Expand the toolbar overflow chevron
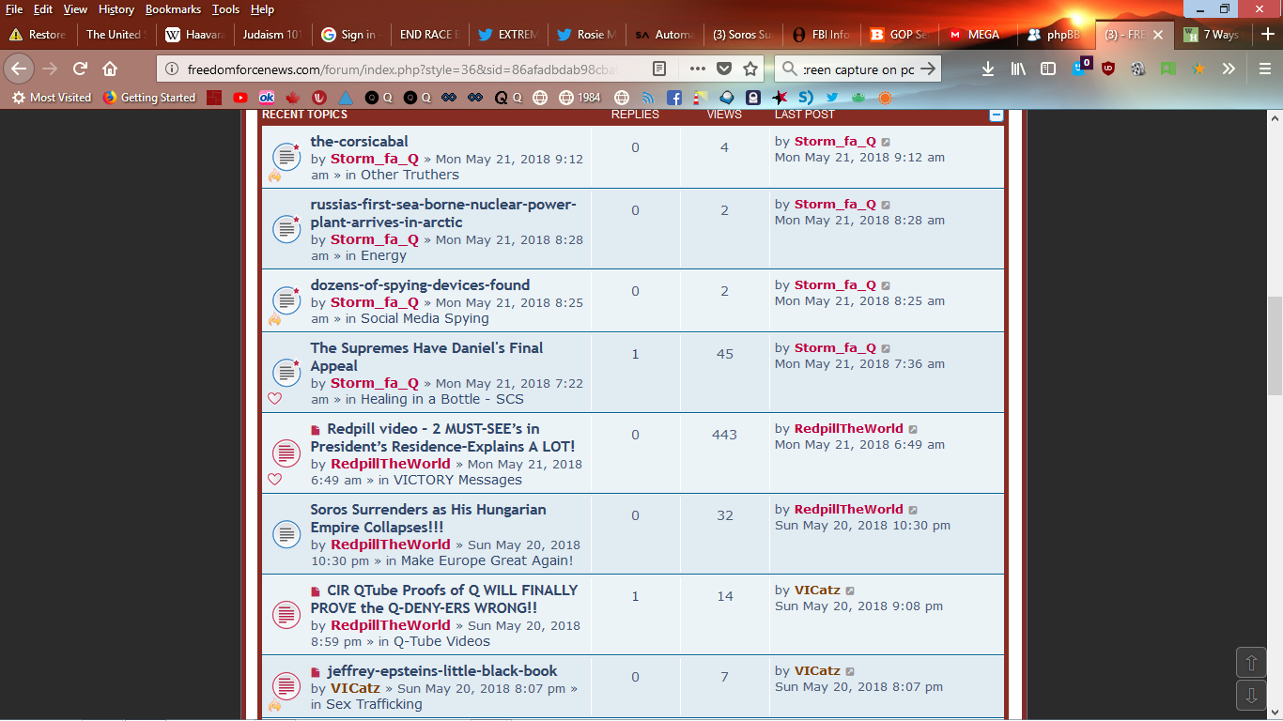1283x721 pixels. coord(1229,69)
